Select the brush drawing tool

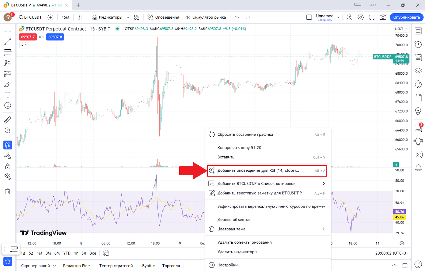(x=8, y=84)
